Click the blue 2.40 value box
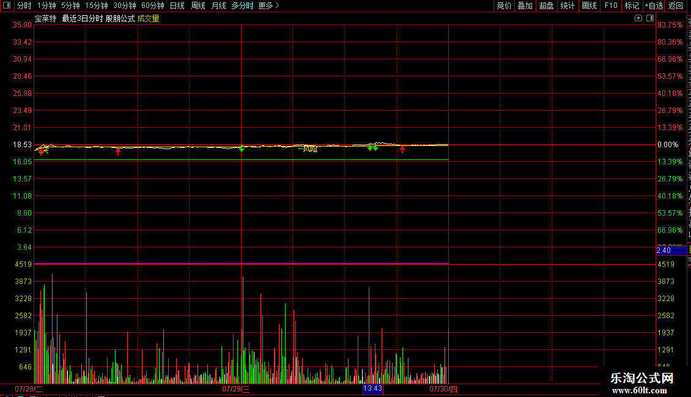691x397 pixels. tap(671, 250)
